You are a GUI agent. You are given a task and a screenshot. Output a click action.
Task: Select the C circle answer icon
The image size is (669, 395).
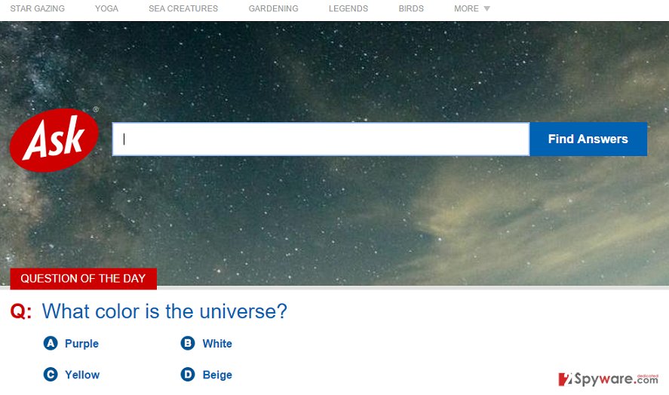[51, 374]
